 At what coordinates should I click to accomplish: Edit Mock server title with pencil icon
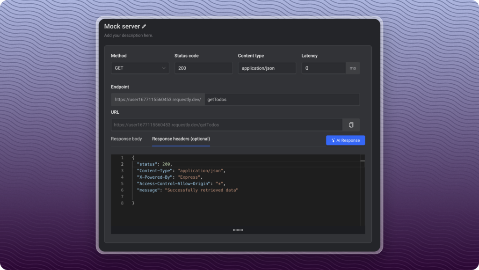pyautogui.click(x=144, y=27)
